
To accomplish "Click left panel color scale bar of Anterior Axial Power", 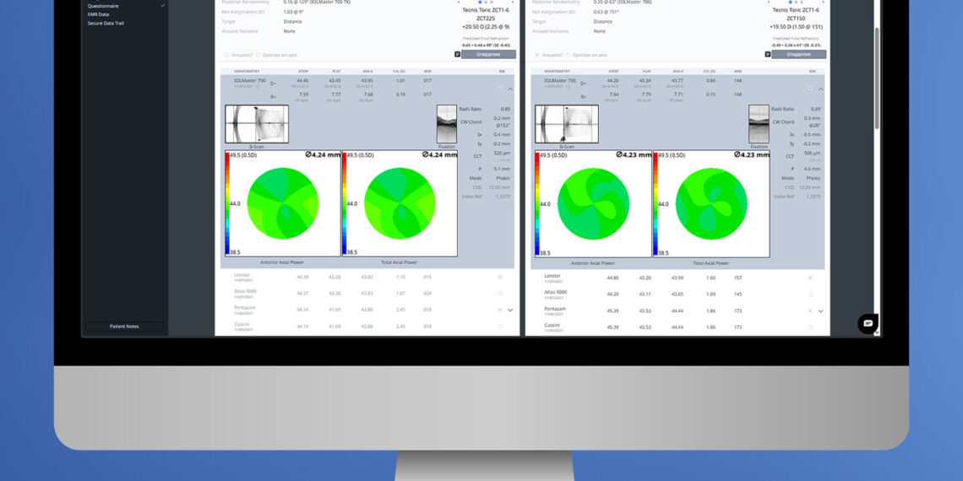I will (228, 203).
